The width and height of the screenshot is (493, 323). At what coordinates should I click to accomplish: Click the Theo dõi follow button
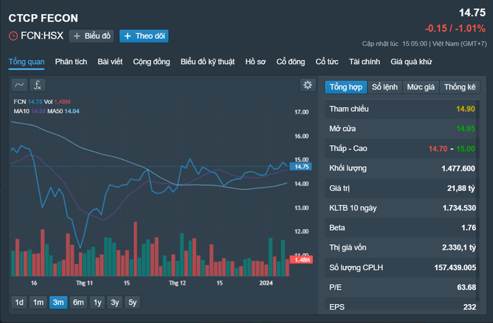coord(144,36)
